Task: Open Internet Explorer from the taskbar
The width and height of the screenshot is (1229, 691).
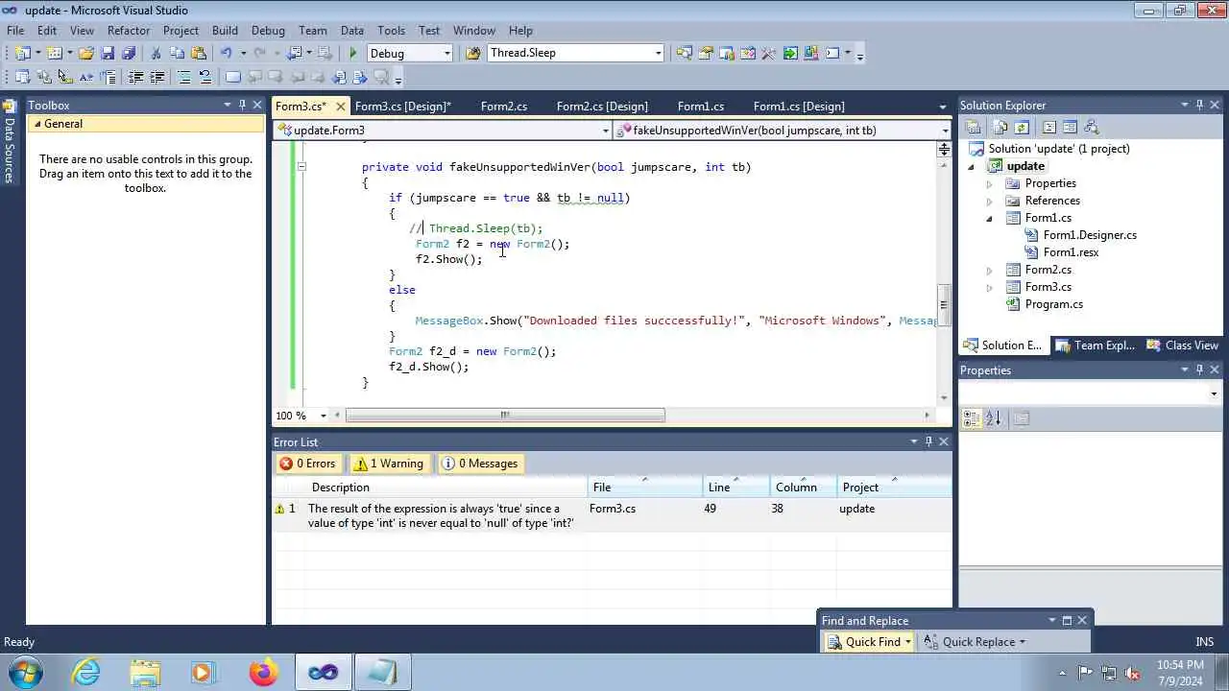Action: (86, 672)
